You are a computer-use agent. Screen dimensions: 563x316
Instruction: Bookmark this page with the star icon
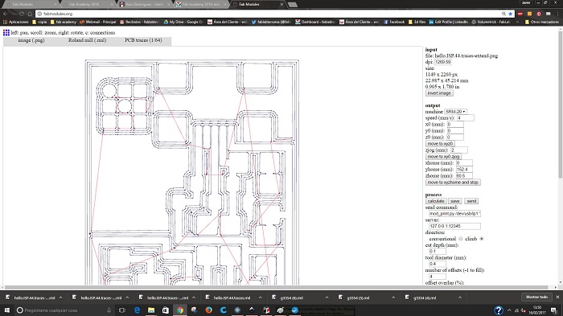[511, 14]
